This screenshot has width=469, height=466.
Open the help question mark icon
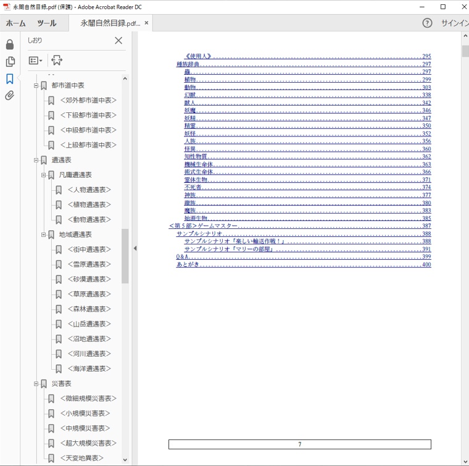(427, 23)
